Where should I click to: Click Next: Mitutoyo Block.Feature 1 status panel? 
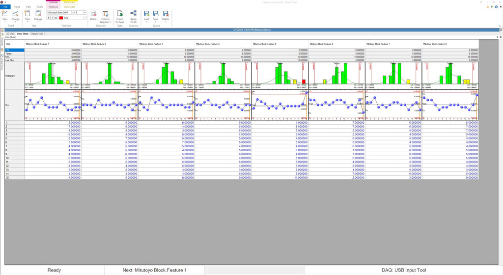coord(154,270)
